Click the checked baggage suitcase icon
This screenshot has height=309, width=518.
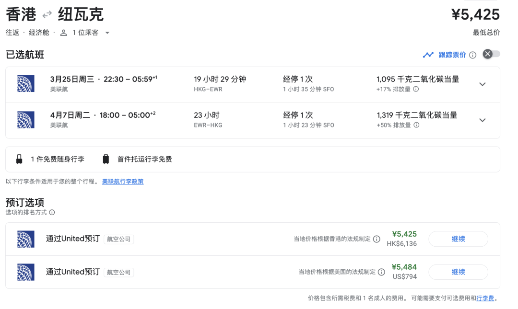[x=106, y=160]
